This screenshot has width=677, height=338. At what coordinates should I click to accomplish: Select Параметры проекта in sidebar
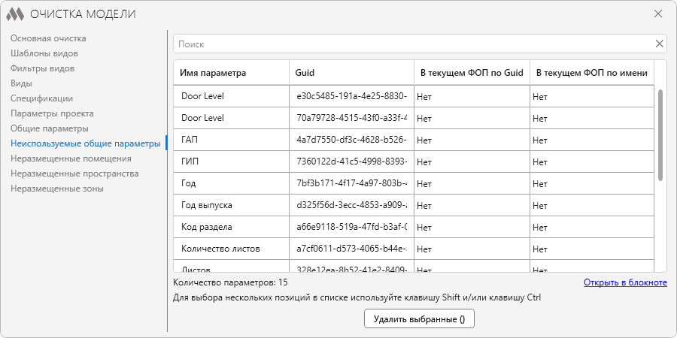coord(52,113)
